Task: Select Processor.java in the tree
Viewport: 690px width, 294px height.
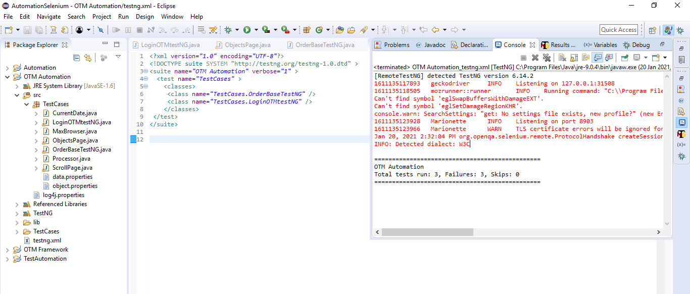Action: tap(67, 159)
